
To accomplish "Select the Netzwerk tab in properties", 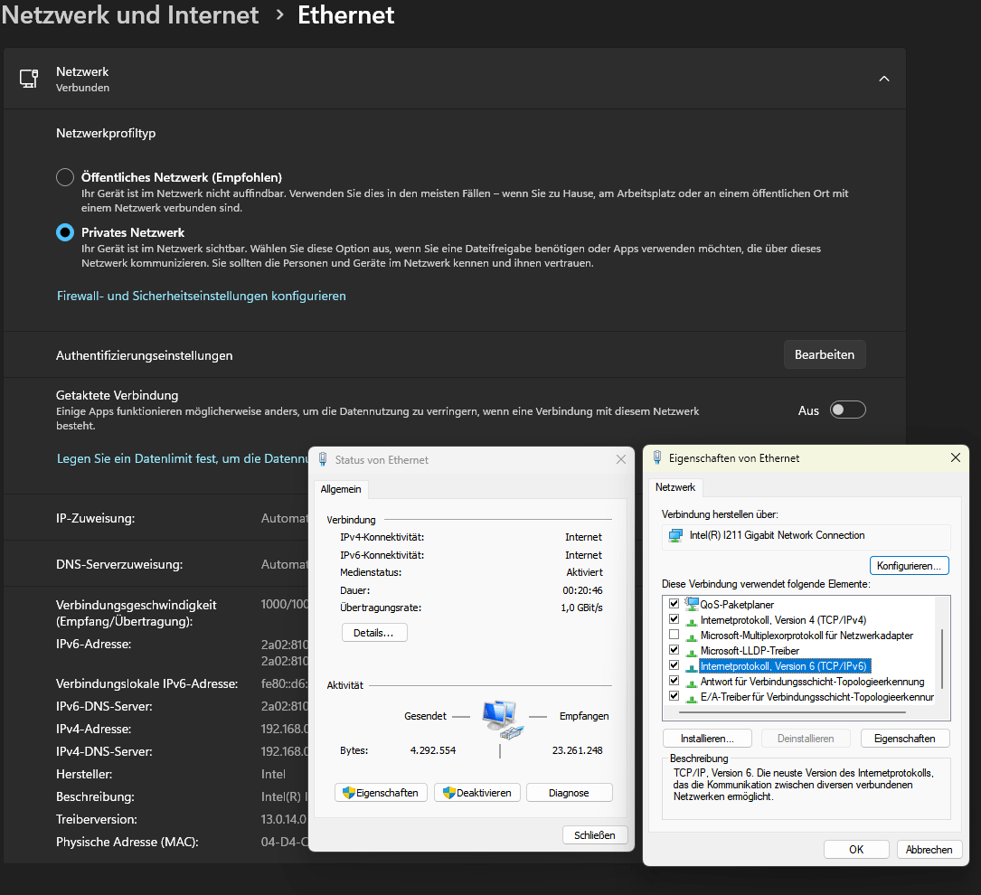I will click(x=675, y=487).
